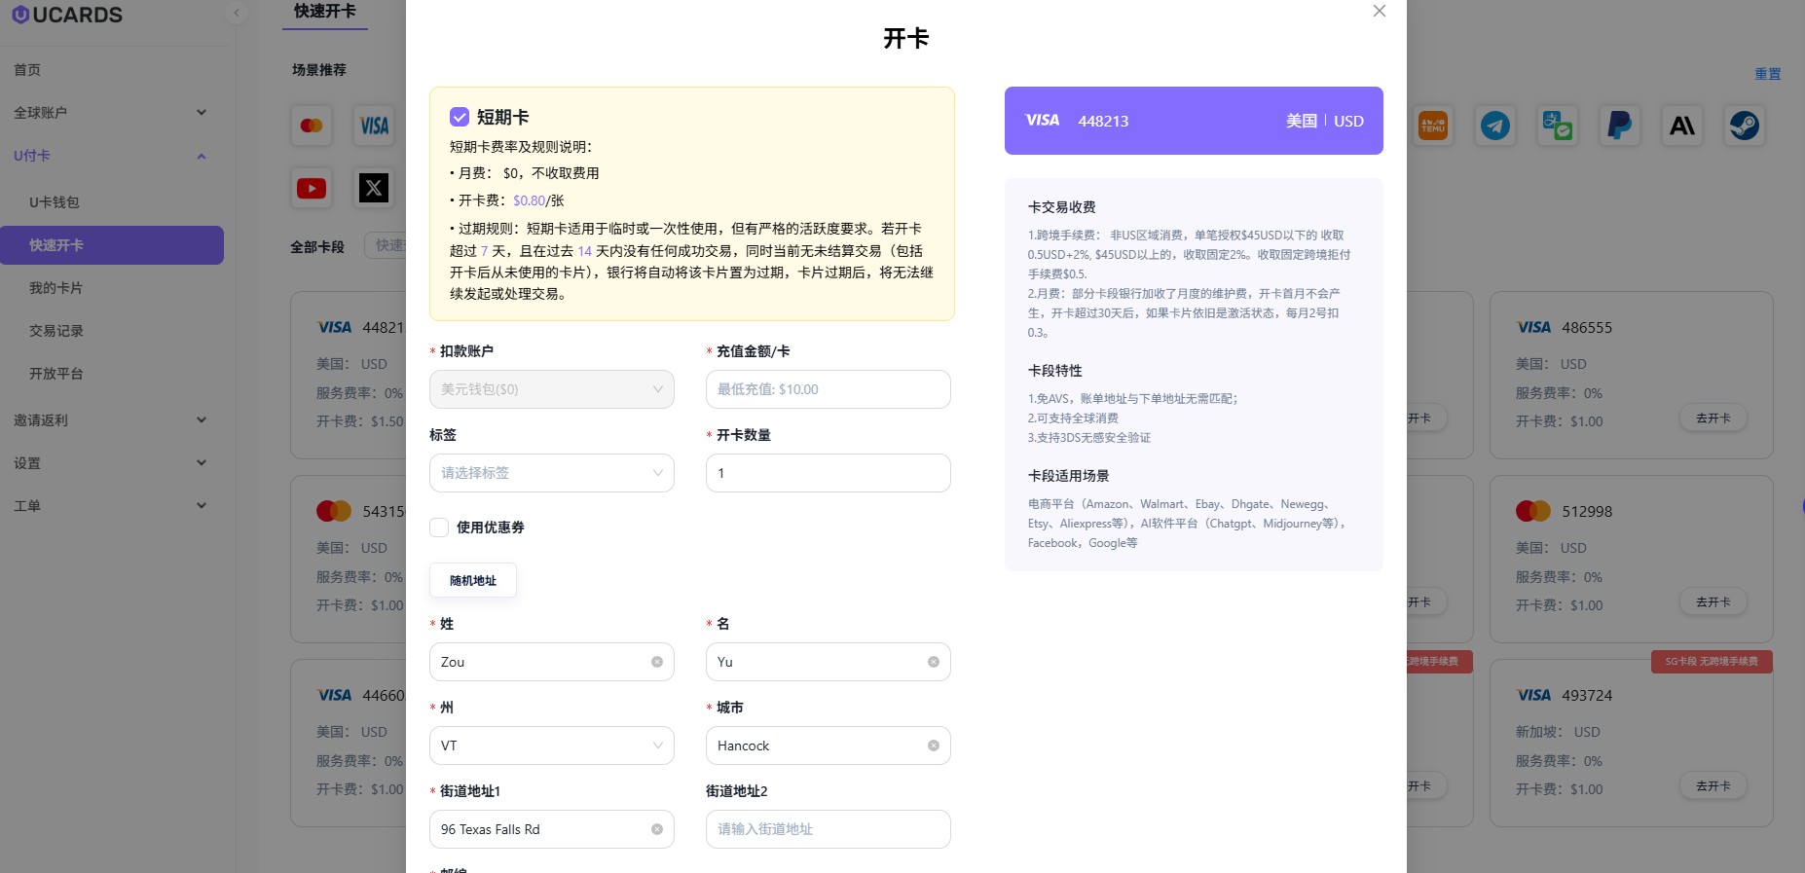Click the 卡段适用场景 heading

[1068, 476]
